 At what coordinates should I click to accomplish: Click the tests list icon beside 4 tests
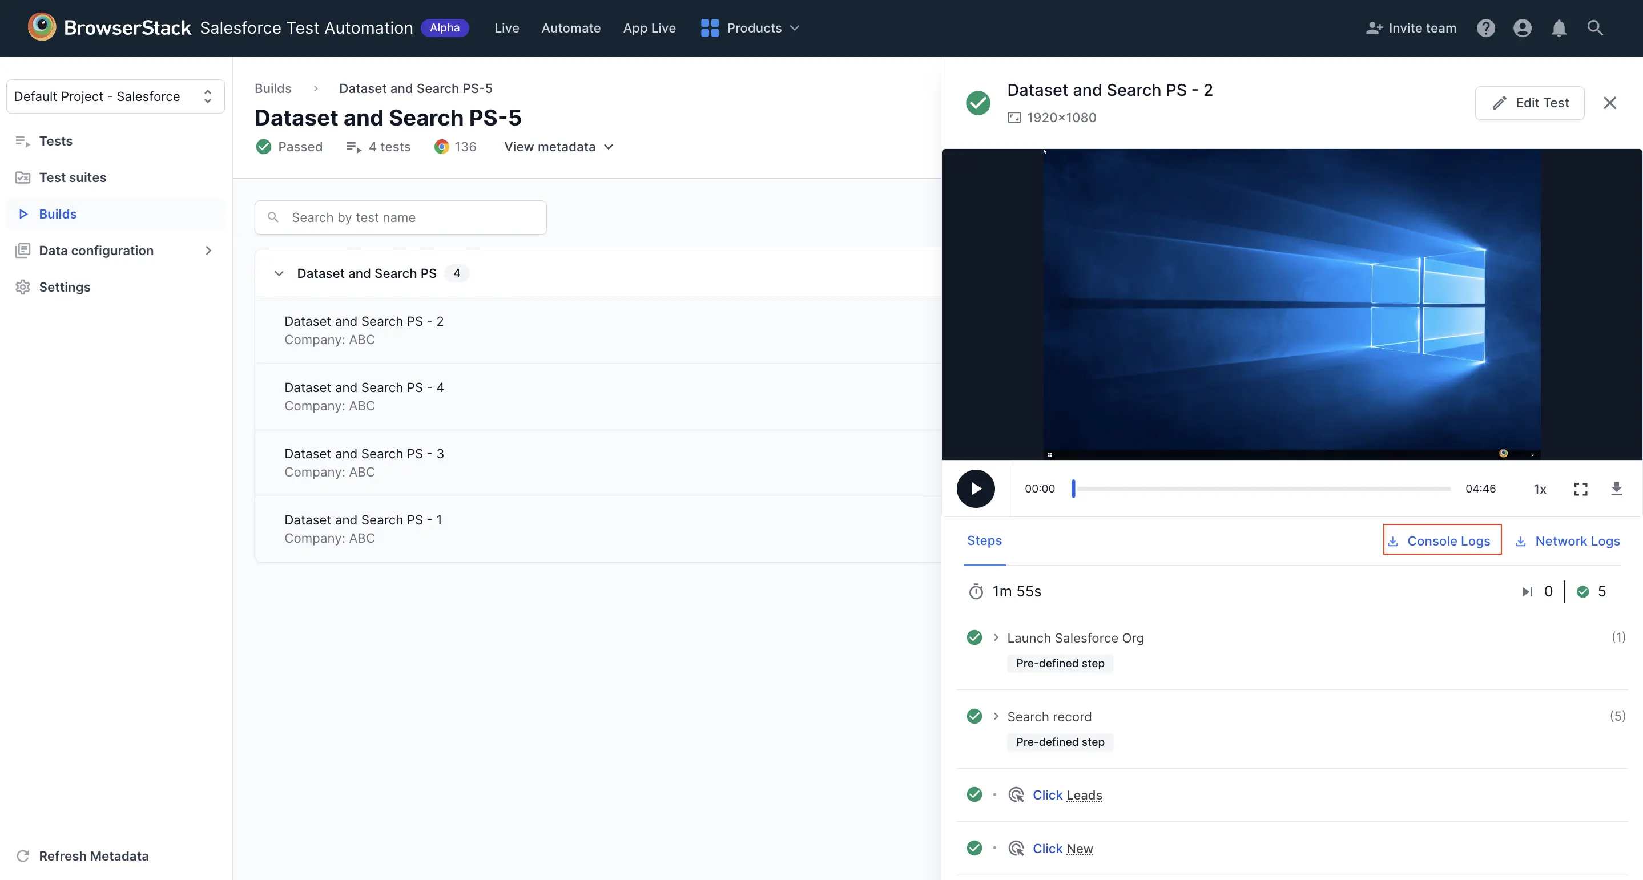coord(353,147)
